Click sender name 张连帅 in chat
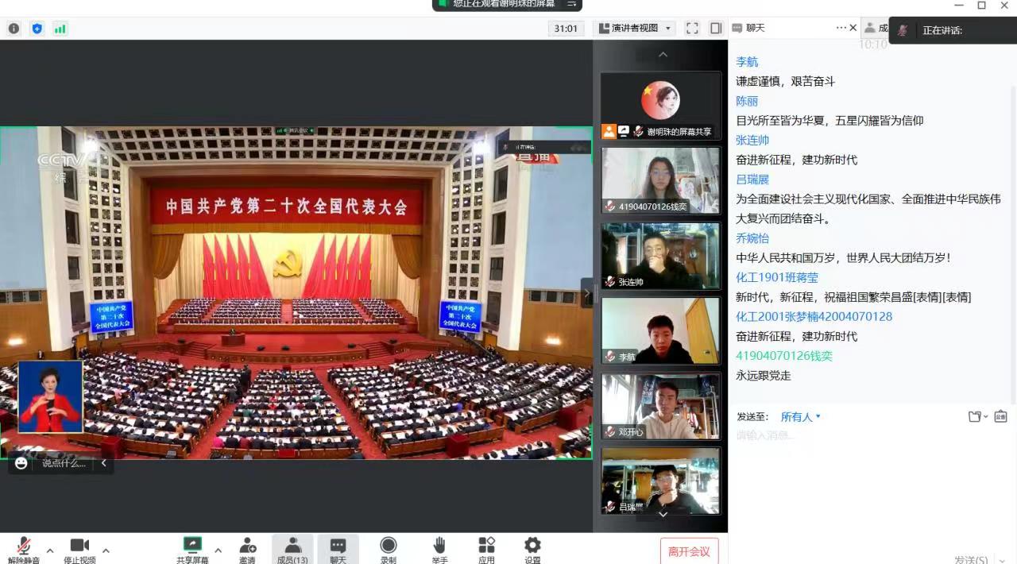 point(752,140)
